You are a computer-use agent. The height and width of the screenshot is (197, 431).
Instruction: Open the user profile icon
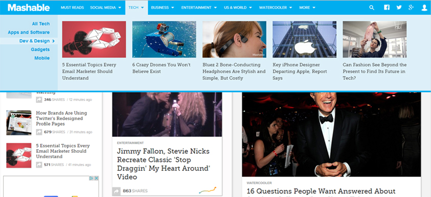tap(424, 8)
